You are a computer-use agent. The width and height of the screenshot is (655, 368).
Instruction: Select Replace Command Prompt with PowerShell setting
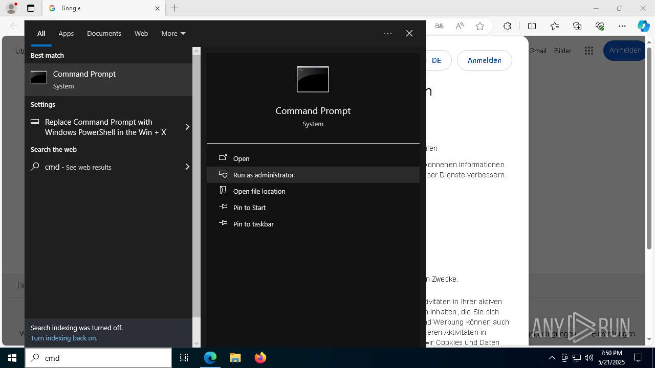pos(105,127)
